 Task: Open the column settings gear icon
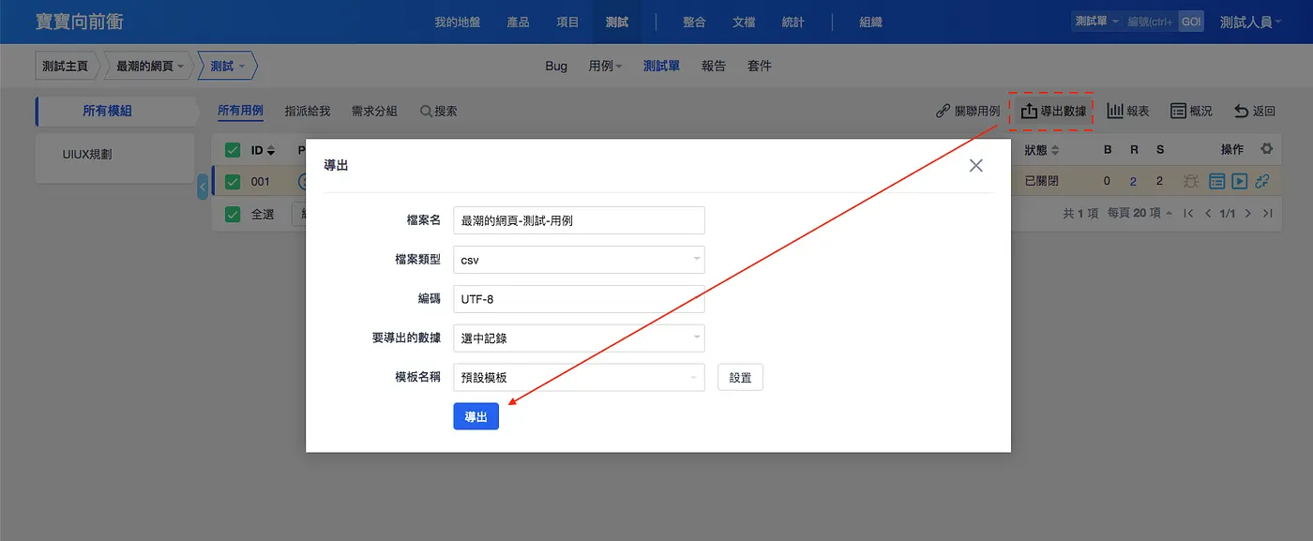[x=1267, y=149]
